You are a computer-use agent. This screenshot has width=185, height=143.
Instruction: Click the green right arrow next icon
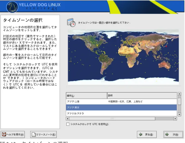coord(167,134)
